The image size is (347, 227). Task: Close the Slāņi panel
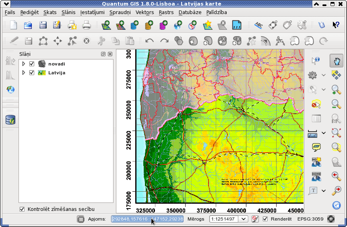point(110,54)
